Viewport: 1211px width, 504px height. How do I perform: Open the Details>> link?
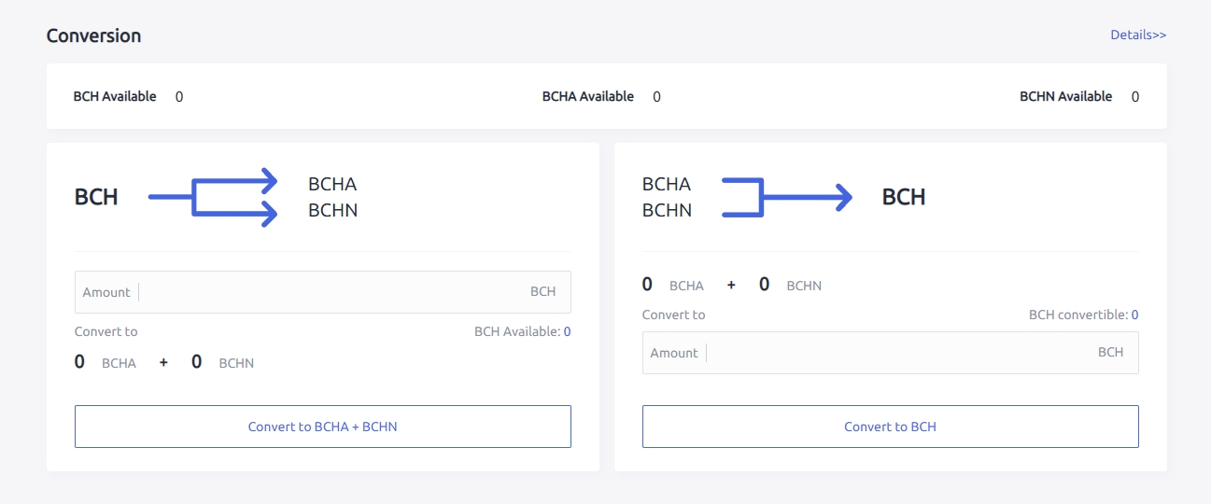1138,35
